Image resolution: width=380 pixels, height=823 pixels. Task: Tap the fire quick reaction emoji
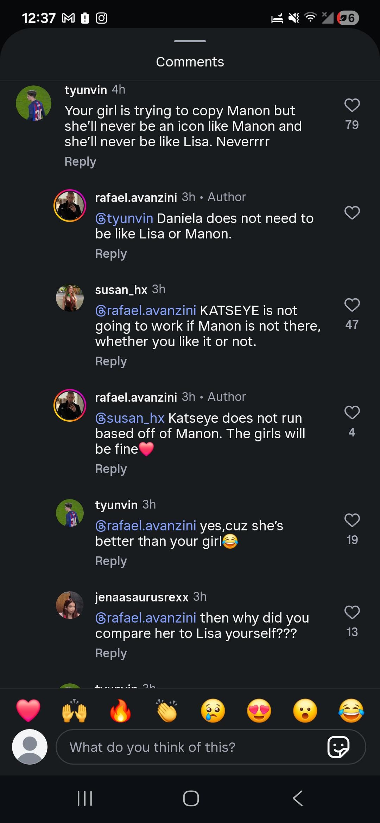tap(120, 710)
